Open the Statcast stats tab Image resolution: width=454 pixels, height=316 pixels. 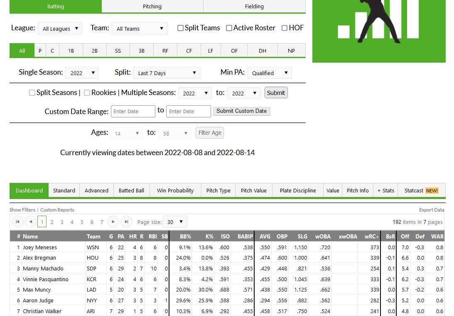pos(421,190)
